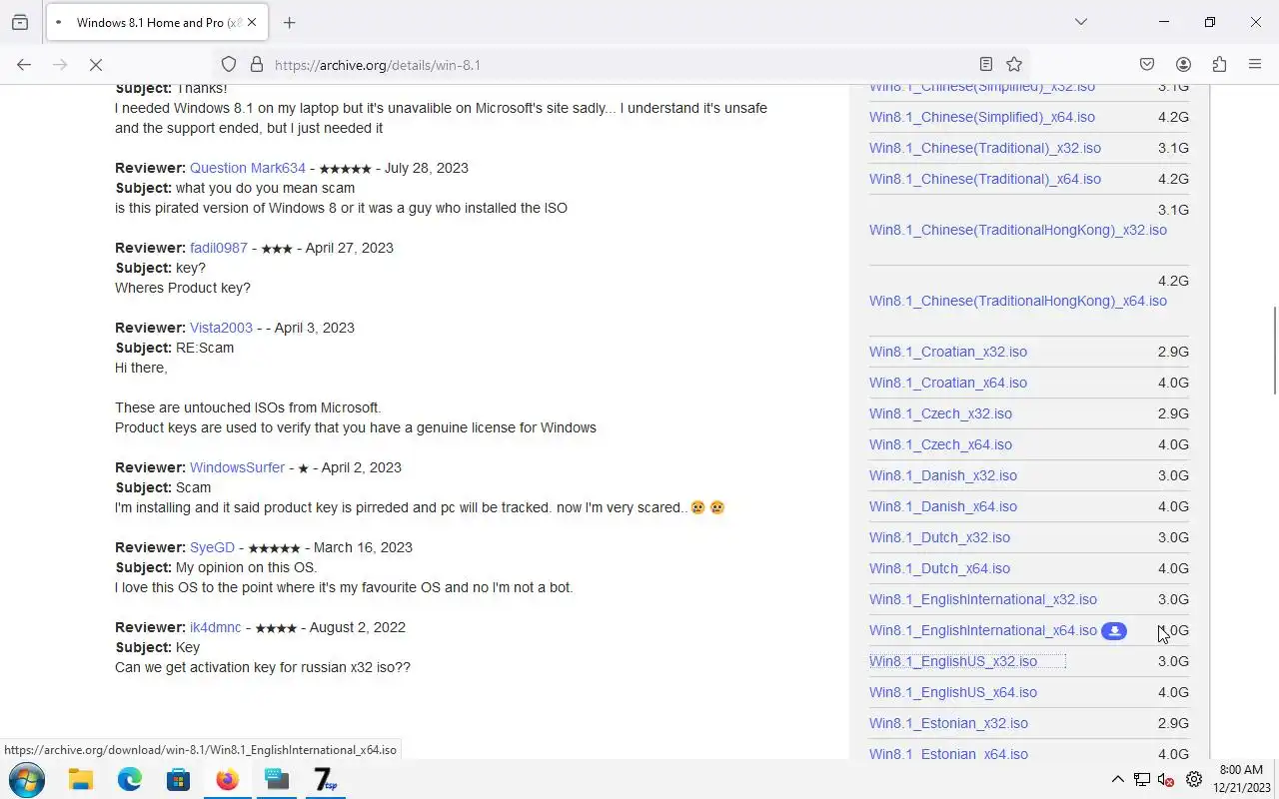The height and width of the screenshot is (799, 1279).
Task: Open network status tray icon
Action: coord(1141,780)
